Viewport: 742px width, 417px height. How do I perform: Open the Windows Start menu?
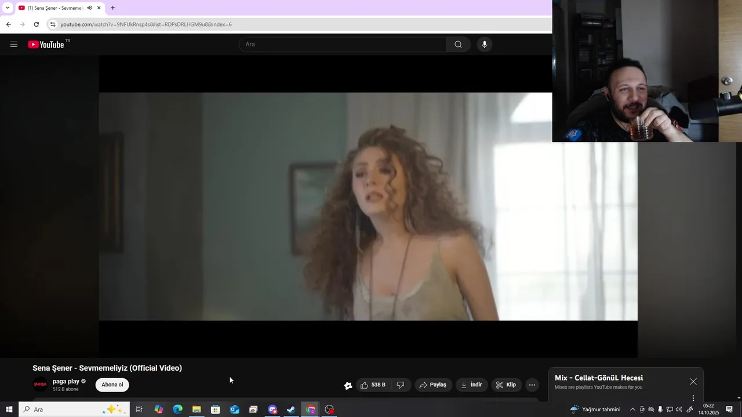(x=9, y=409)
